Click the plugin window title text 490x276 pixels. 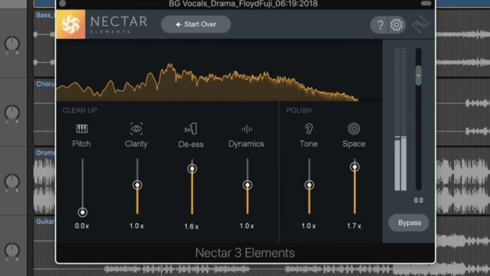click(x=243, y=4)
